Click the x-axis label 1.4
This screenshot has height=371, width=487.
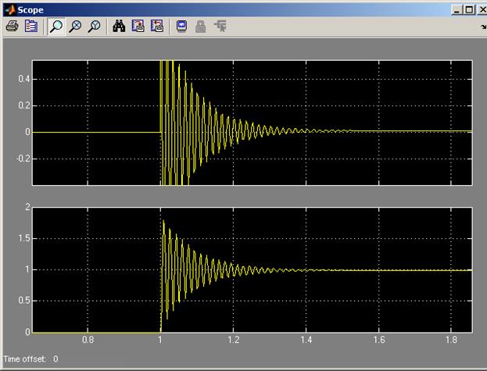pyautogui.click(x=306, y=340)
